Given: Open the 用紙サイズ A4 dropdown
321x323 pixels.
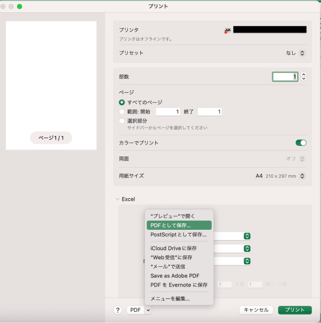Looking at the screenshot, I should point(302,176).
